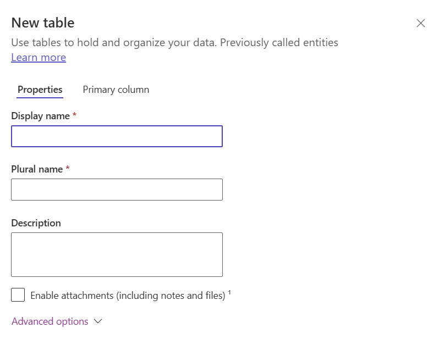Switch to the Primary column tab

pyautogui.click(x=116, y=90)
